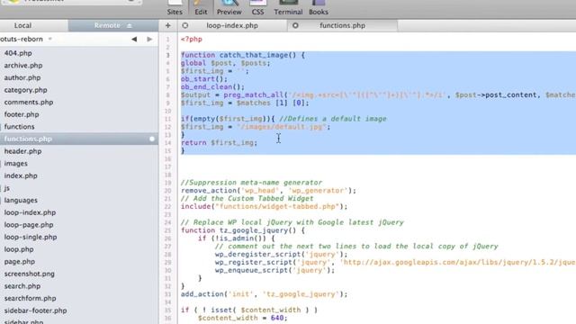Select the images folder in sidebar

pos(16,164)
